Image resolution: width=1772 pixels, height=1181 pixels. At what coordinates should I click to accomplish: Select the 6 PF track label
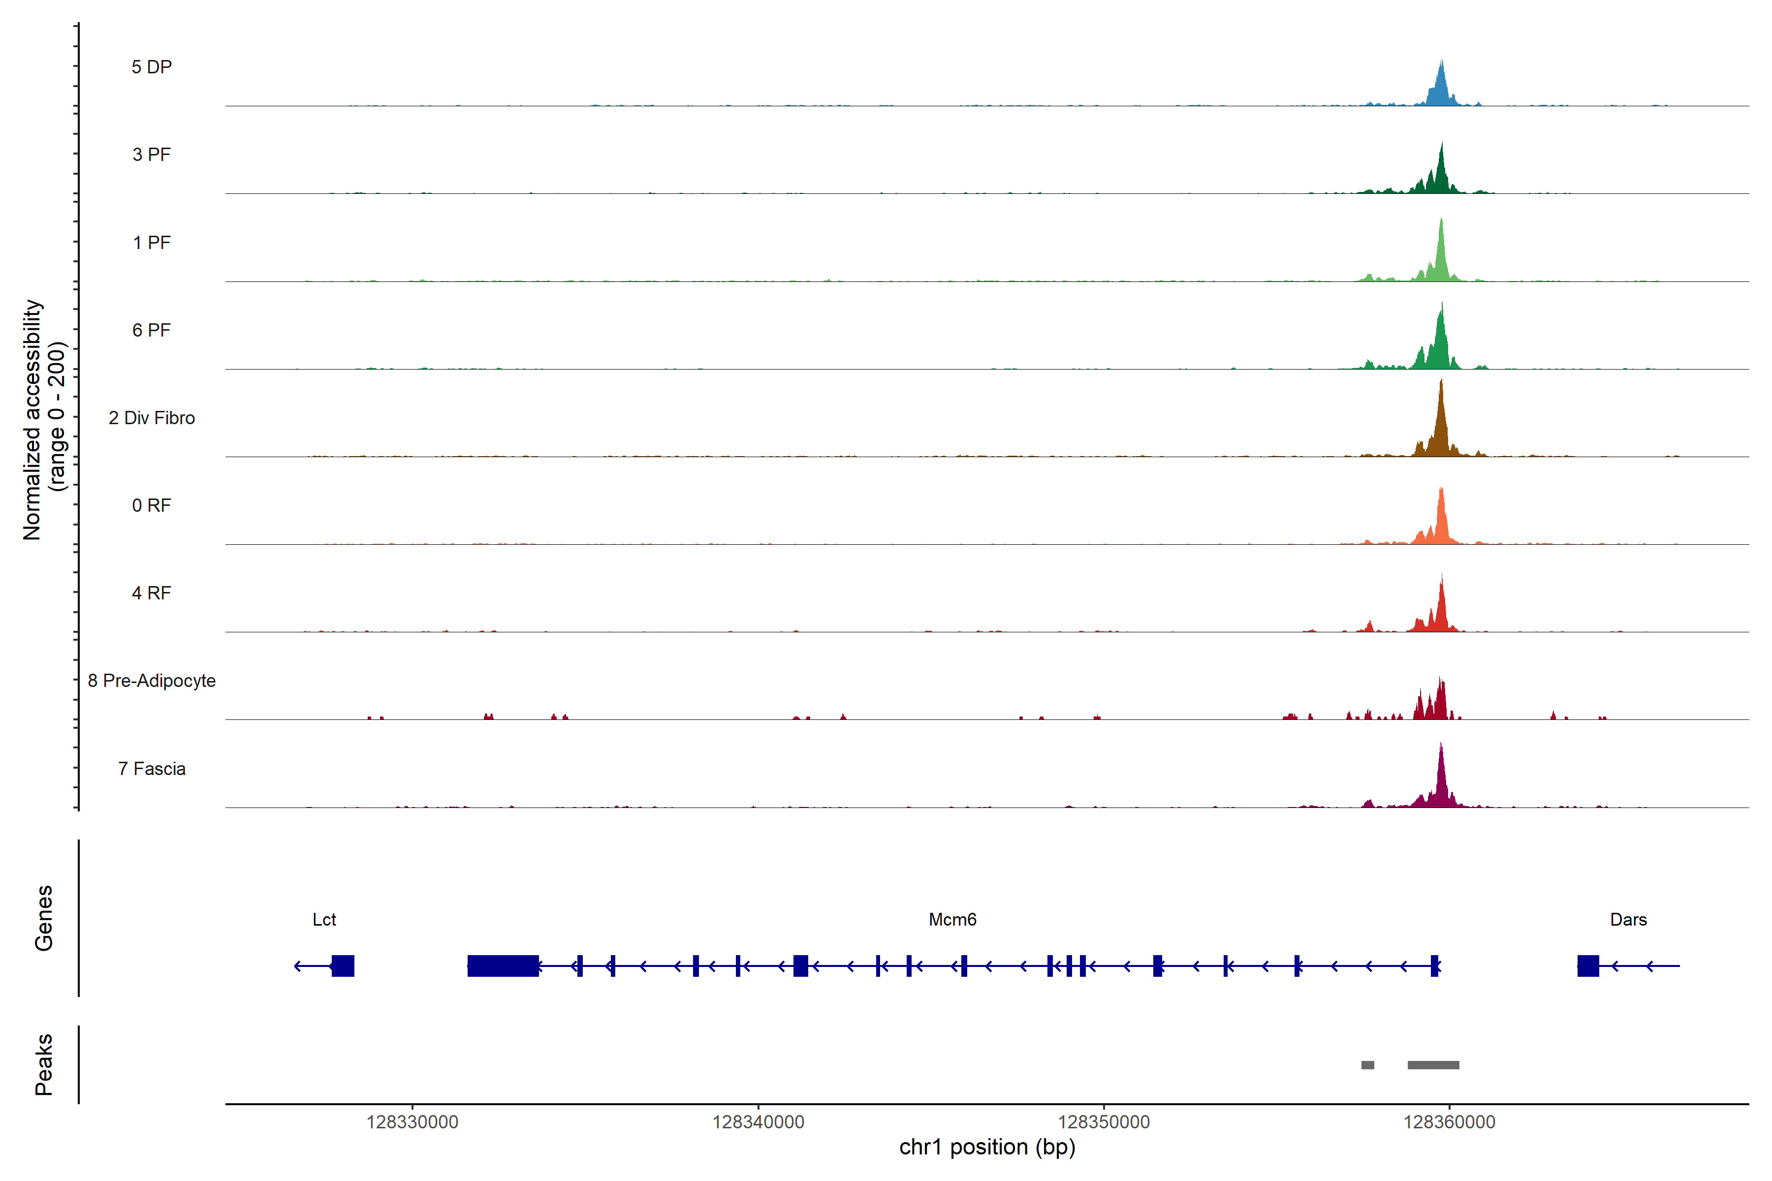(x=152, y=330)
